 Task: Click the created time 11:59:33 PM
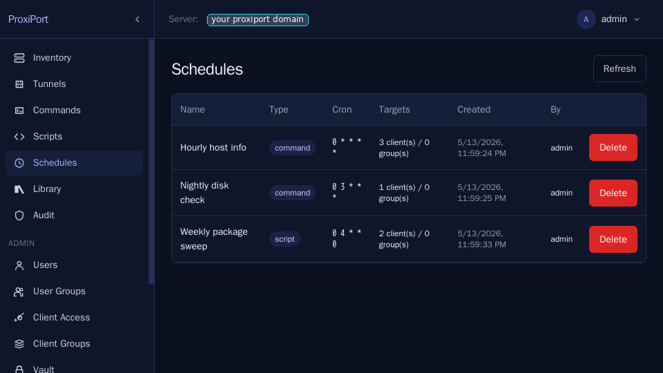481,245
